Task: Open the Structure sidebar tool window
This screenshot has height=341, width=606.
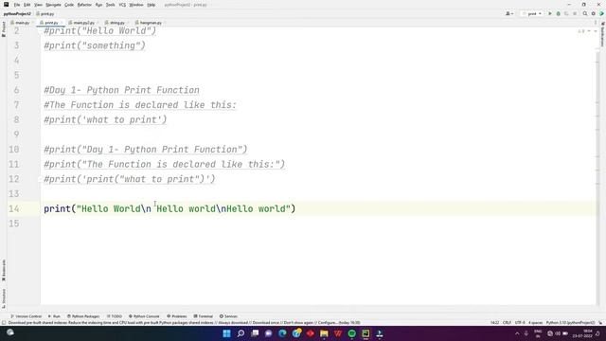Action: click(4, 298)
